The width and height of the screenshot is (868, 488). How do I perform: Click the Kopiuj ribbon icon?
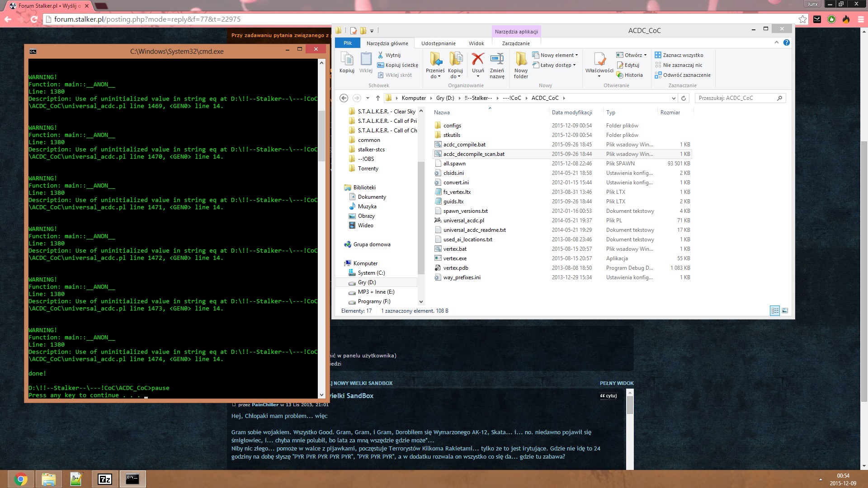[x=347, y=62]
